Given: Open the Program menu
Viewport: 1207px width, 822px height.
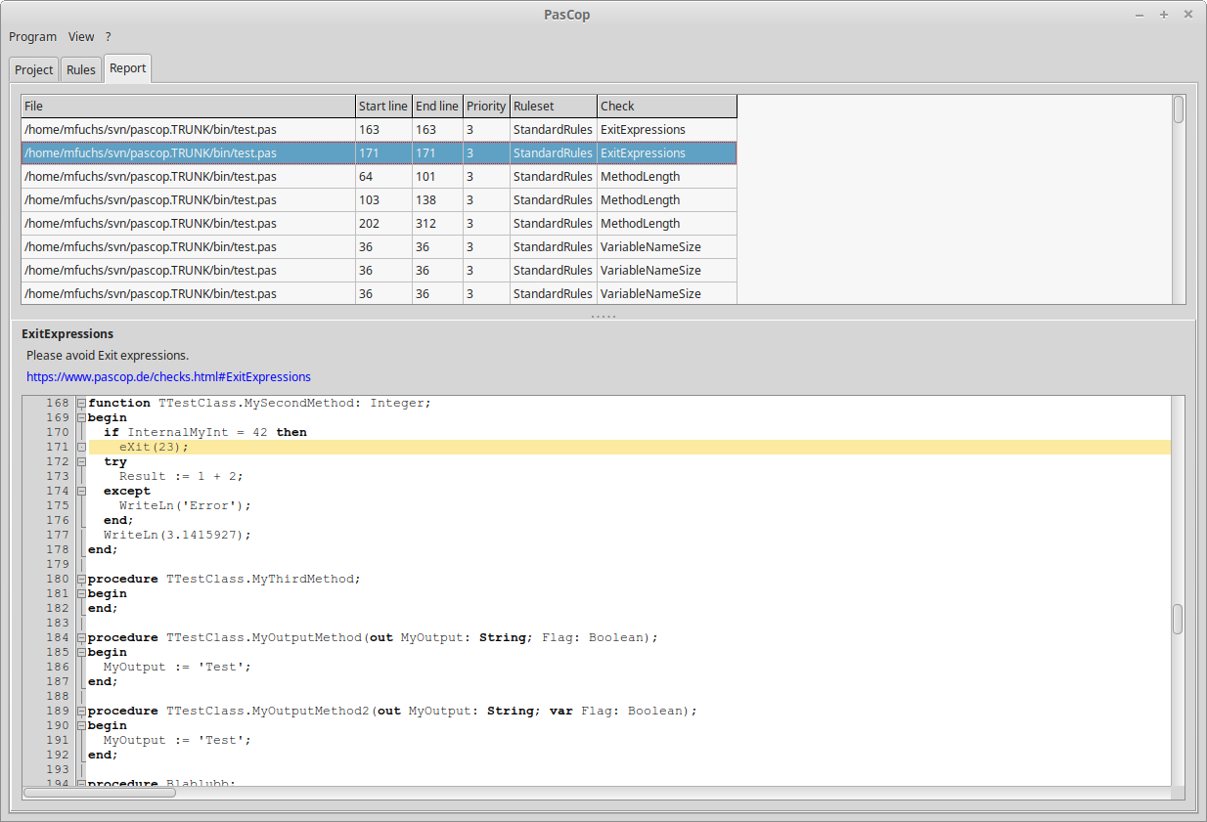Looking at the screenshot, I should pyautogui.click(x=33, y=37).
